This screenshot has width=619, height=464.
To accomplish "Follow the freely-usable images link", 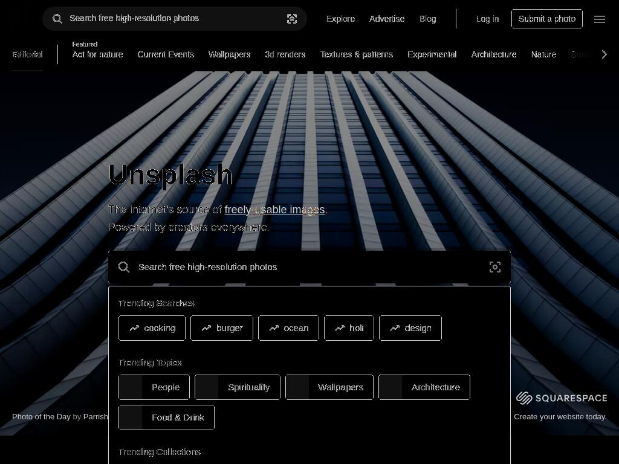I will coord(275,210).
